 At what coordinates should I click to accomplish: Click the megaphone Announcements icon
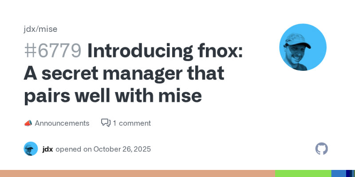pyautogui.click(x=28, y=123)
